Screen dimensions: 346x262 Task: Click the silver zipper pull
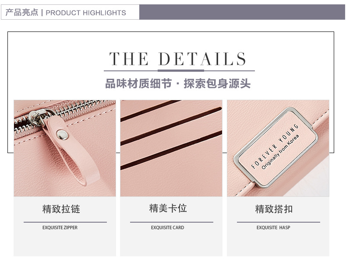36,118
